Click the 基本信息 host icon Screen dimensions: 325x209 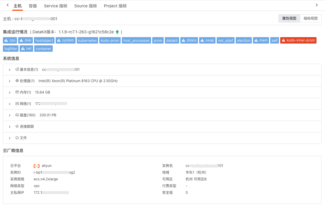pyautogui.click(x=17, y=69)
